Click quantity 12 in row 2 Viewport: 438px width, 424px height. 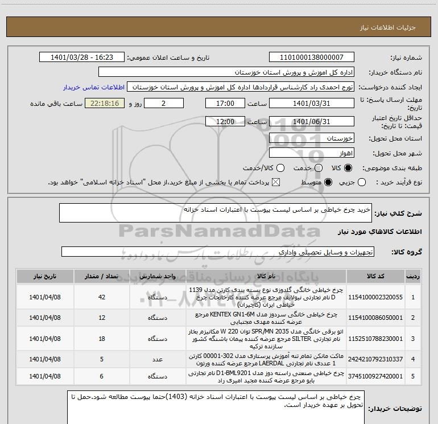(x=102, y=318)
